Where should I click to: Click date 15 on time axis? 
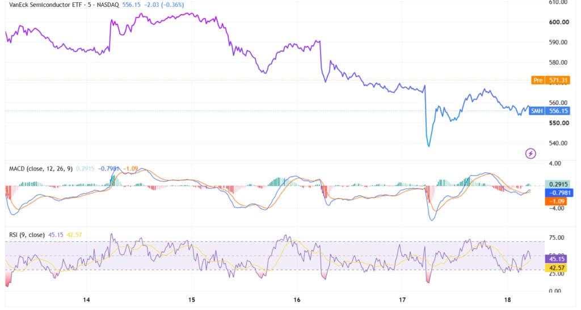coord(192,300)
